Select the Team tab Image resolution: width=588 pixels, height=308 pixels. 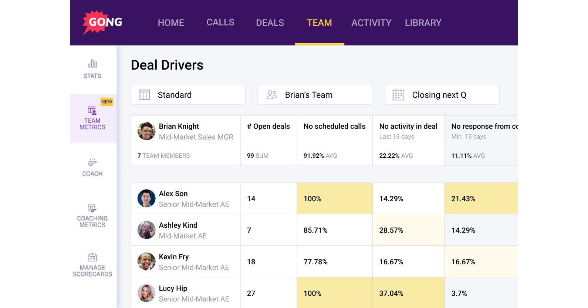(x=320, y=23)
